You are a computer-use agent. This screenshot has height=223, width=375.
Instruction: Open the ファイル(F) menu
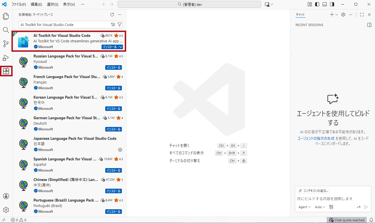click(x=18, y=4)
